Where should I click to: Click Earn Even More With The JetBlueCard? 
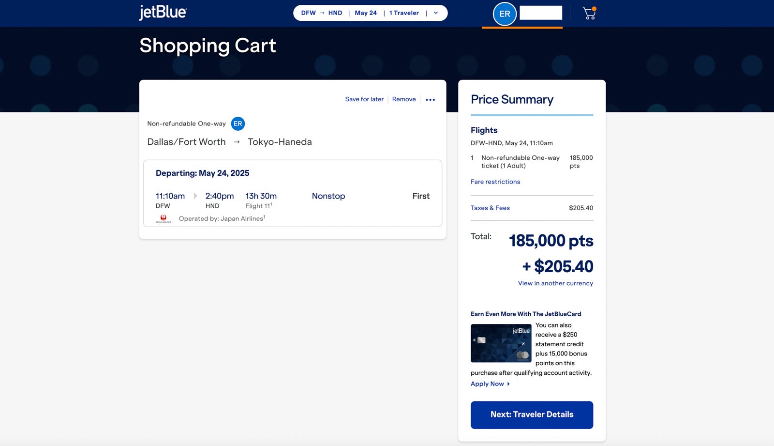click(526, 314)
